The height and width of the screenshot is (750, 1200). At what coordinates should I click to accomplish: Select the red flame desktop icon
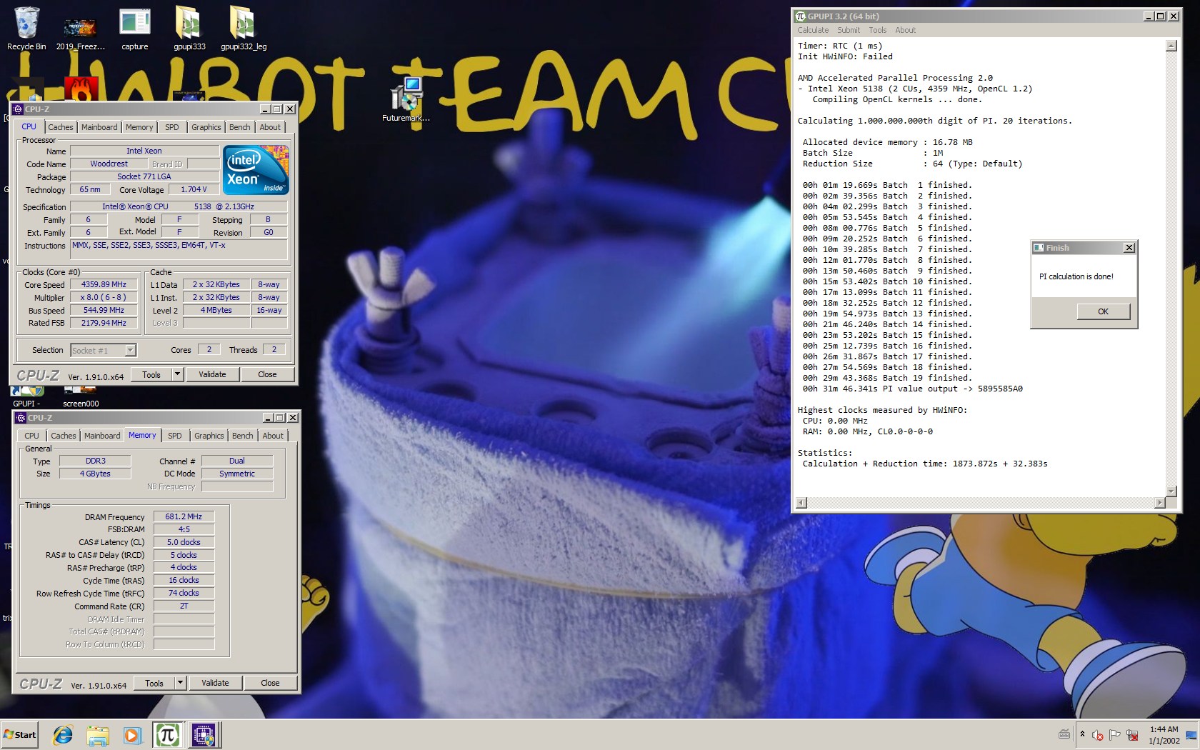click(81, 89)
